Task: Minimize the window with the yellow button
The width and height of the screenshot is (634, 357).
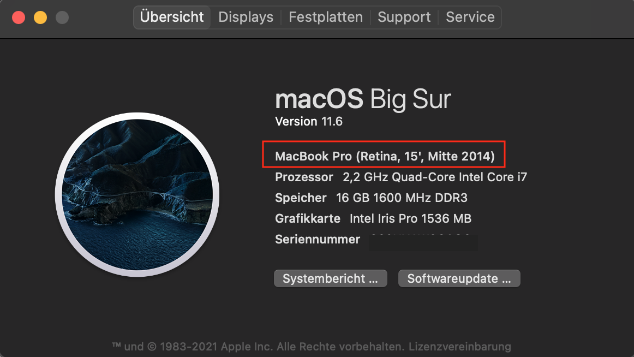Action: 40,17
